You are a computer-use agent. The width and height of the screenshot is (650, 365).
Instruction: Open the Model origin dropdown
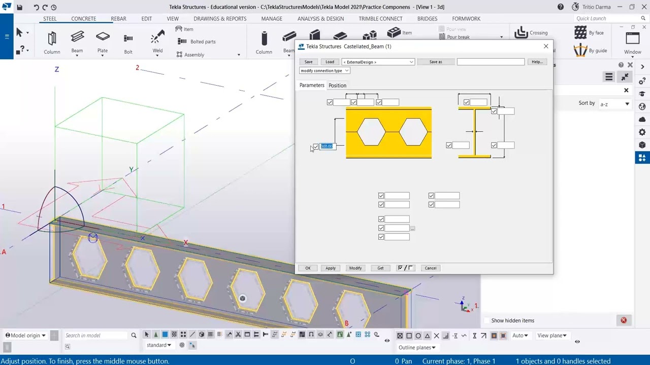tap(25, 336)
